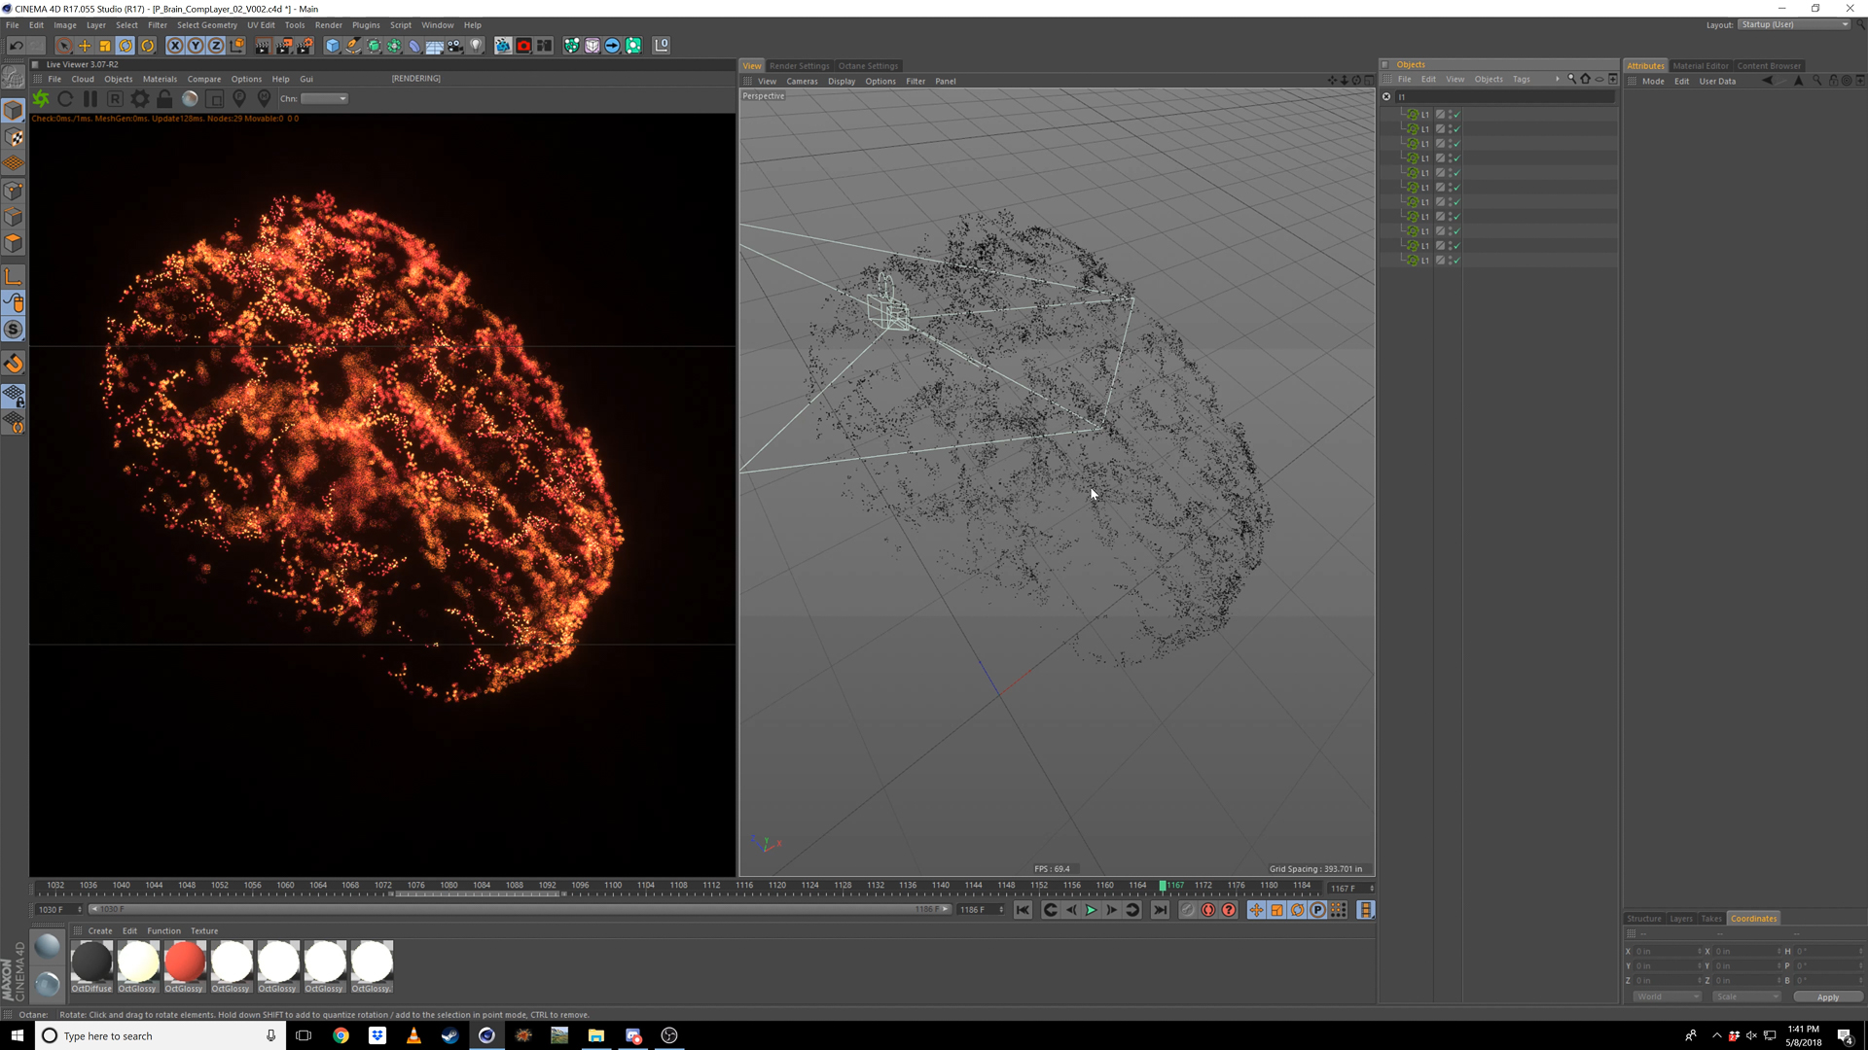Toggle enable checkmark on last L1 object

pos(1457,261)
